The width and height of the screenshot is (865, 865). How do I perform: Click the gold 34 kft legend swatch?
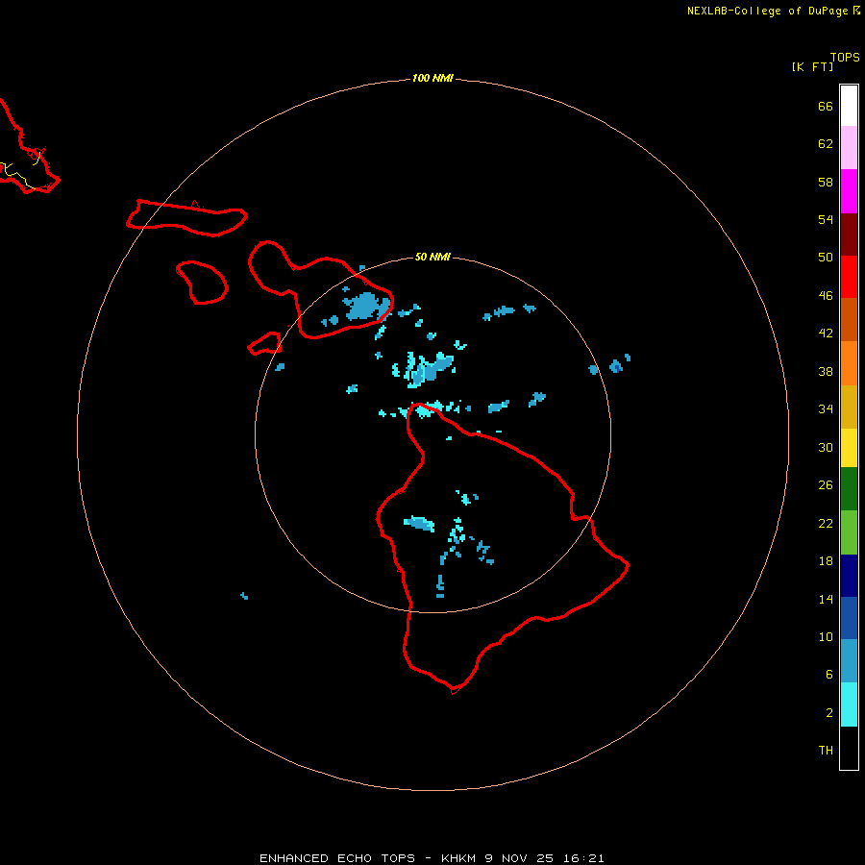[849, 408]
